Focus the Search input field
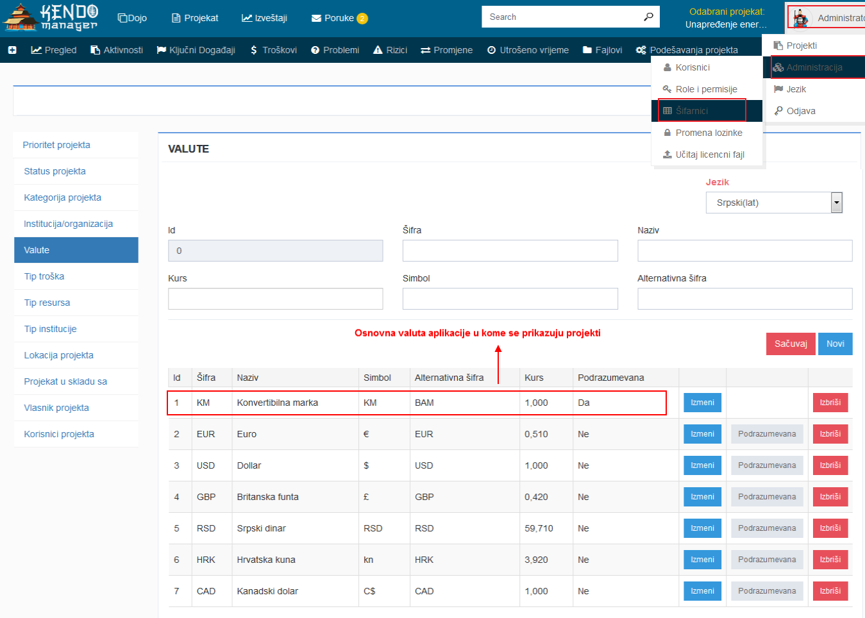The image size is (865, 618). (561, 17)
